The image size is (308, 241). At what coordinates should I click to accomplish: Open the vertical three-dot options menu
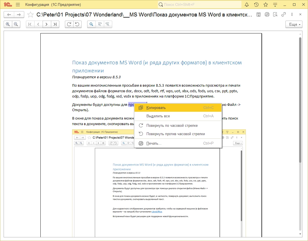(292, 14)
